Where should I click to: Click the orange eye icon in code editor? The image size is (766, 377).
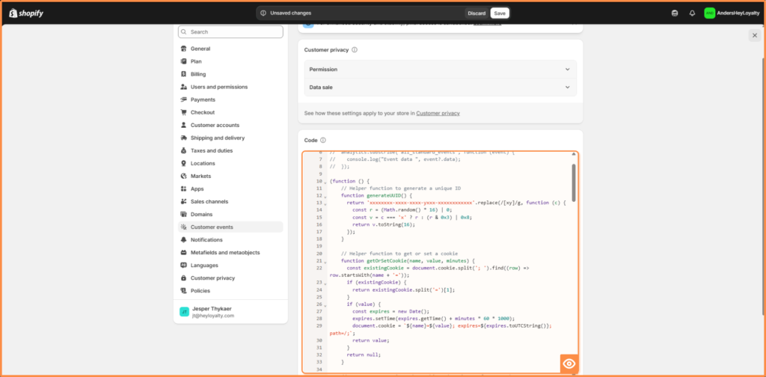(x=569, y=363)
